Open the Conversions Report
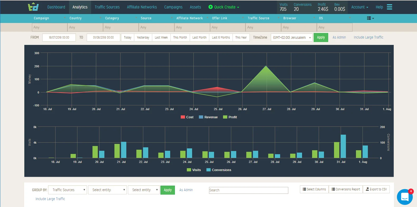Screen dimensions: 417x207 tap(346, 189)
